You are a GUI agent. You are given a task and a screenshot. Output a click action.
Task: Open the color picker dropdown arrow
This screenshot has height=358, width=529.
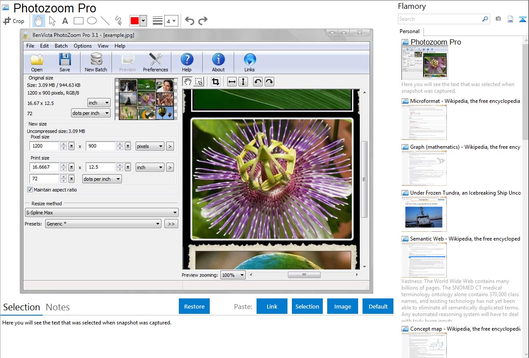143,21
